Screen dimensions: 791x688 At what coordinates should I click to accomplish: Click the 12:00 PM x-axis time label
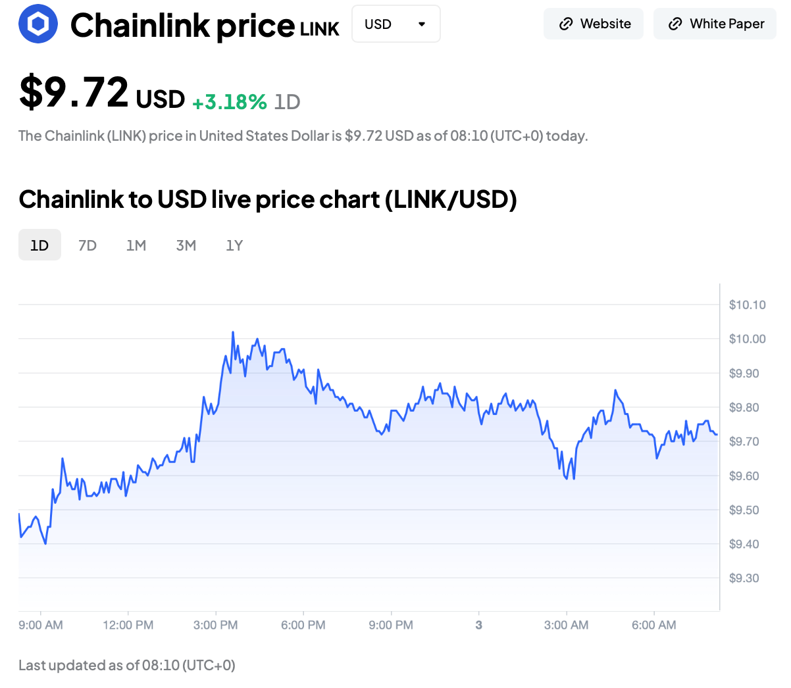click(x=128, y=625)
